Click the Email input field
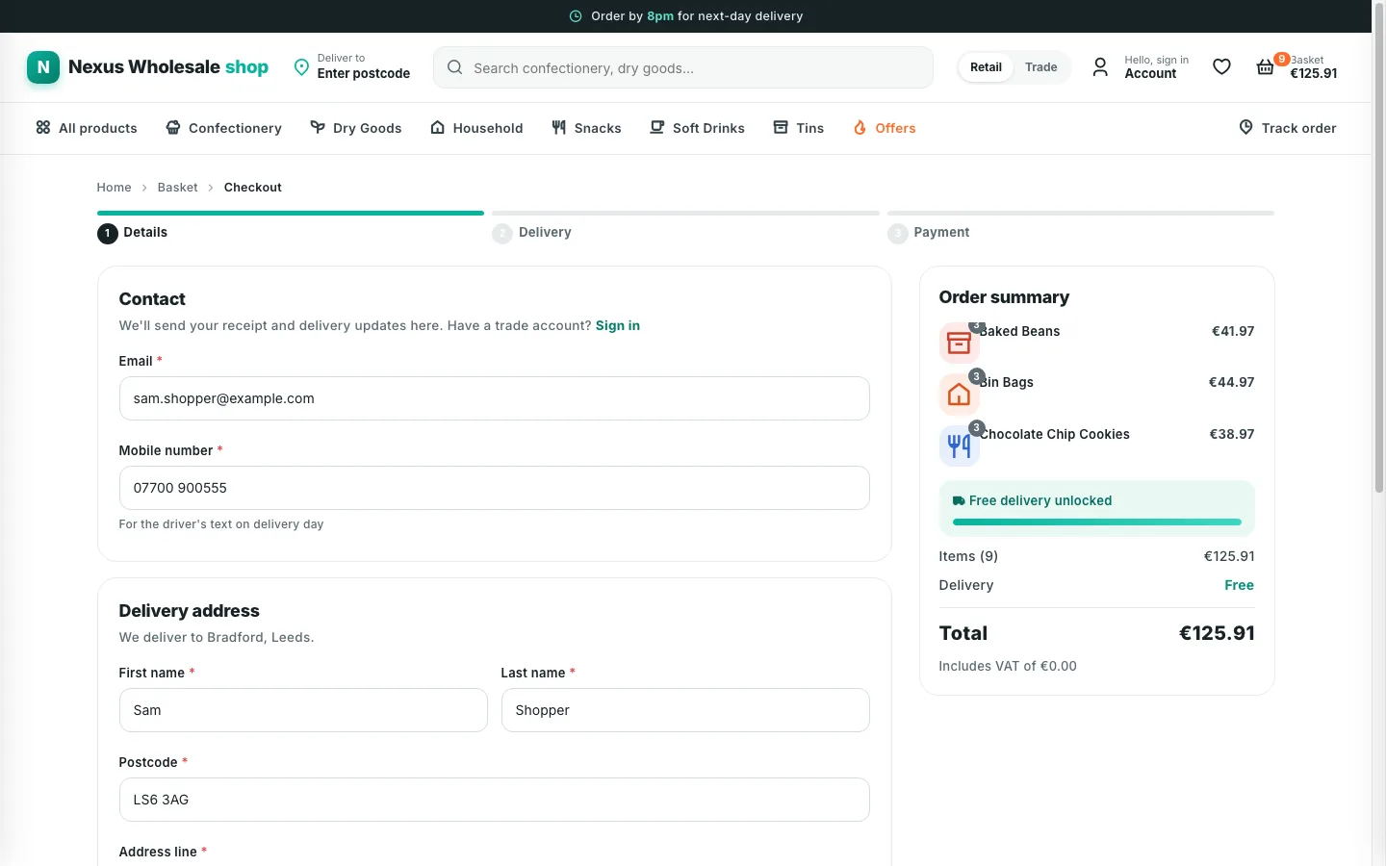 pos(495,398)
